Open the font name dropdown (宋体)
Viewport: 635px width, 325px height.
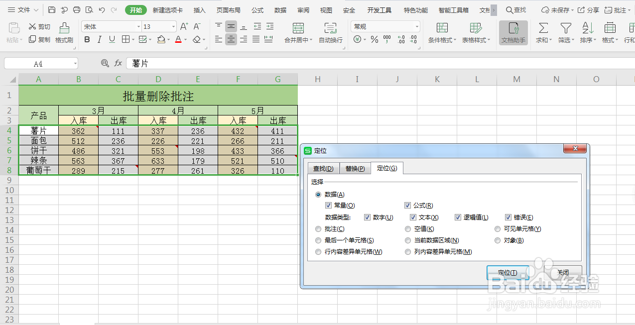138,27
